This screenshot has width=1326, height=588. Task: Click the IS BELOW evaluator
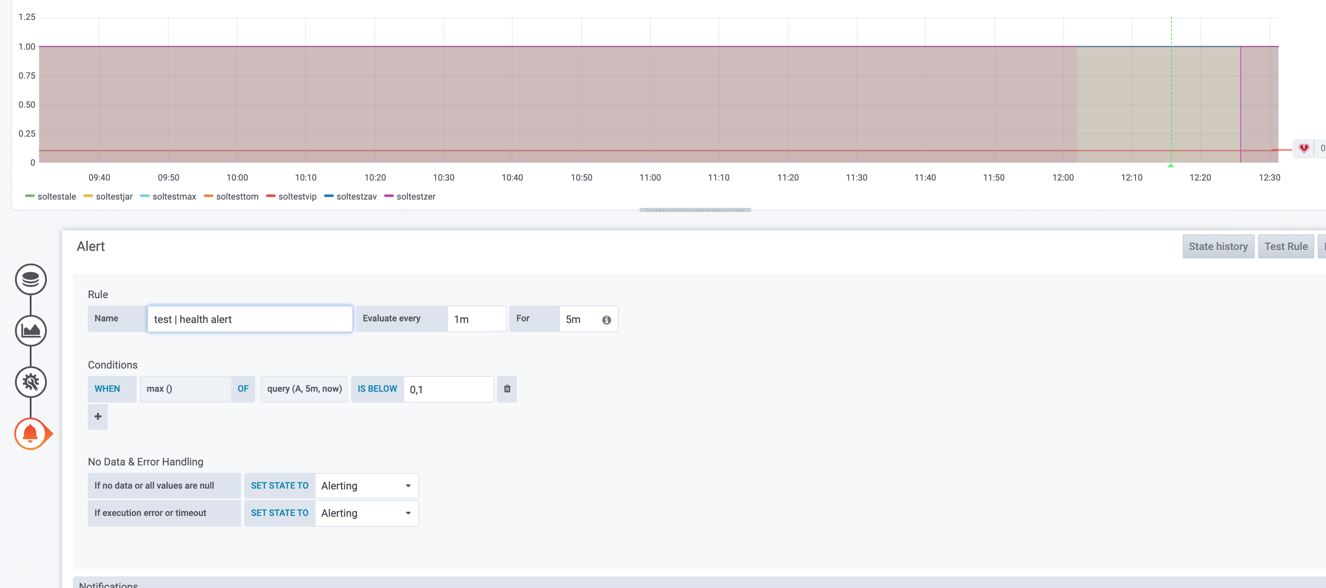point(377,389)
